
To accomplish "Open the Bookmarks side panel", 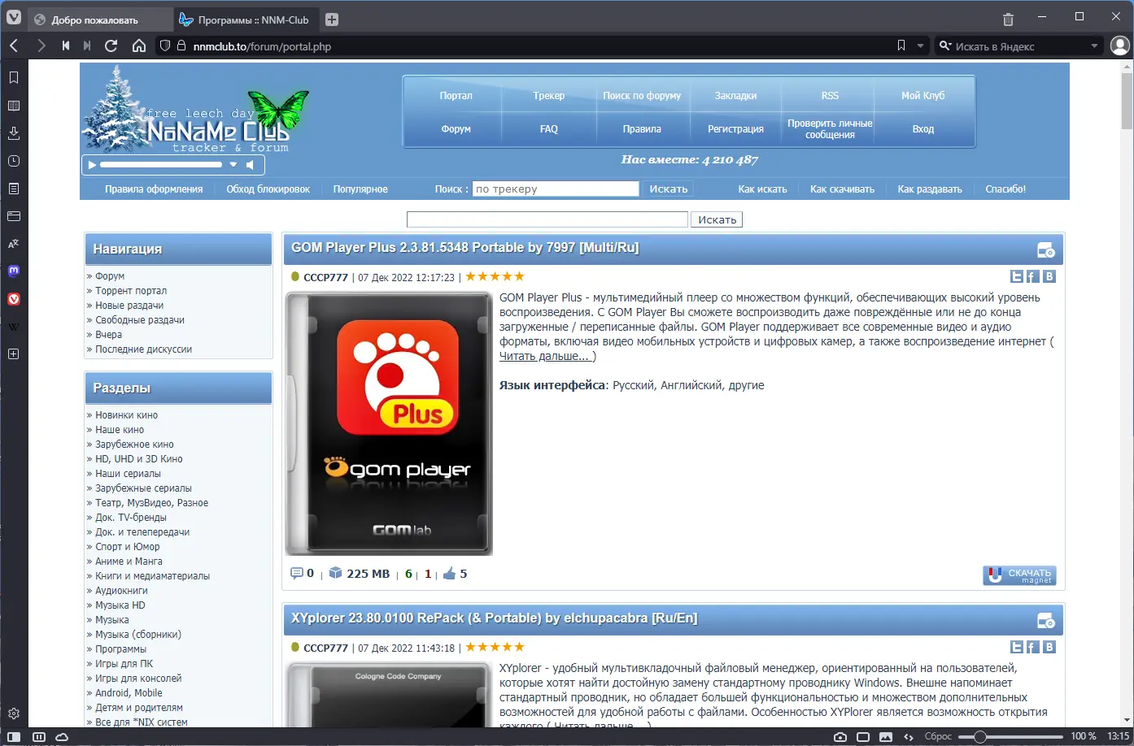I will click(14, 78).
